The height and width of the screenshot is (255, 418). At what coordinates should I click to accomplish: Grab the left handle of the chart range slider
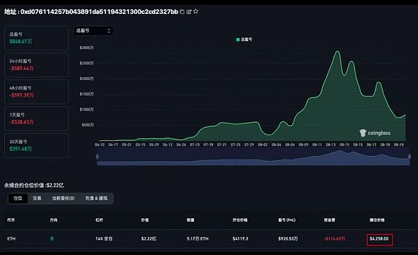click(x=98, y=157)
